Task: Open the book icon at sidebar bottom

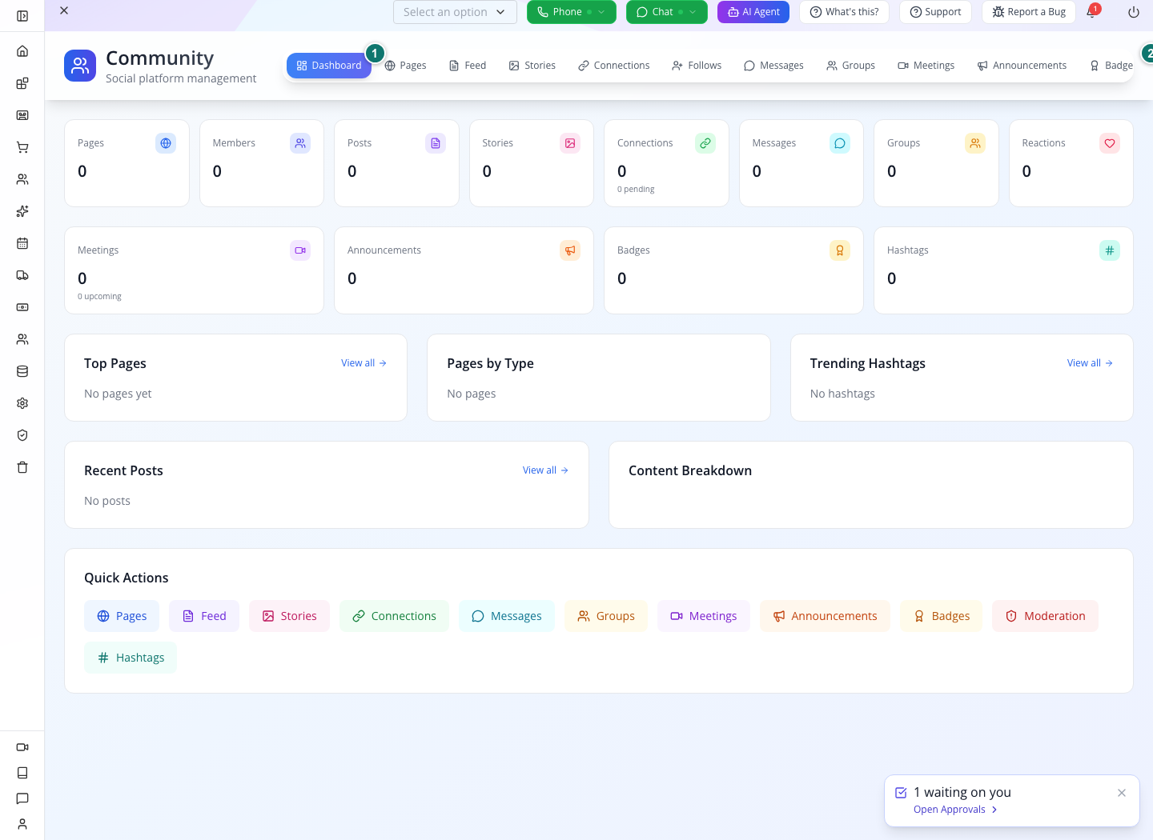Action: point(22,773)
